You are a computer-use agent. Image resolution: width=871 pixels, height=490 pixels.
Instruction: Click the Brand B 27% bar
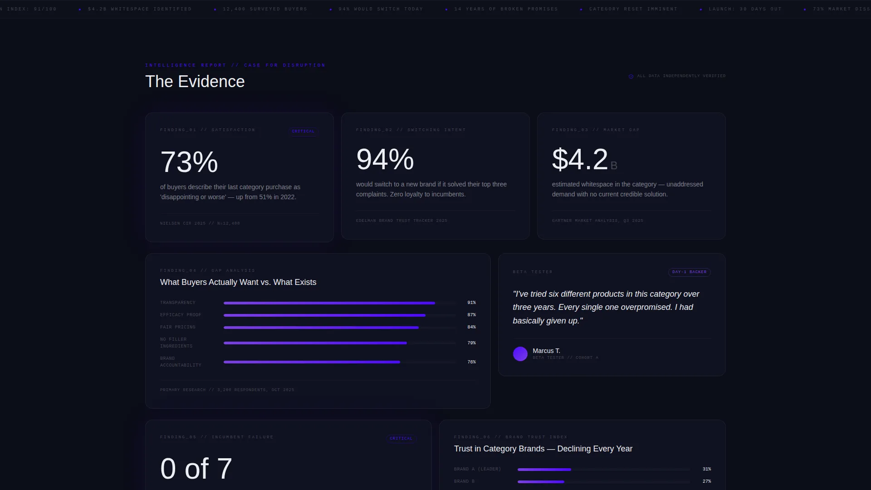coord(604,482)
